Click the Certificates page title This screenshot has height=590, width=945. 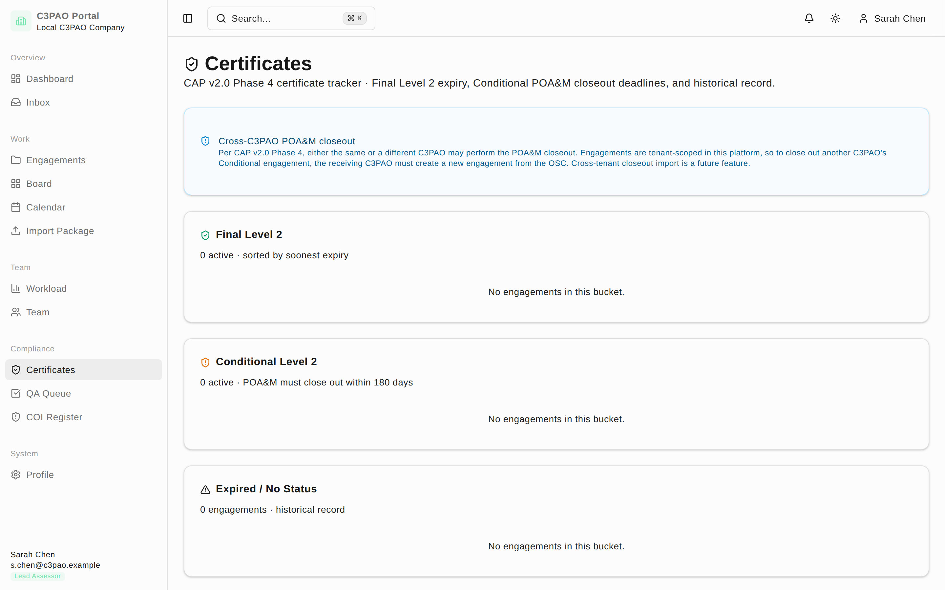pyautogui.click(x=258, y=64)
